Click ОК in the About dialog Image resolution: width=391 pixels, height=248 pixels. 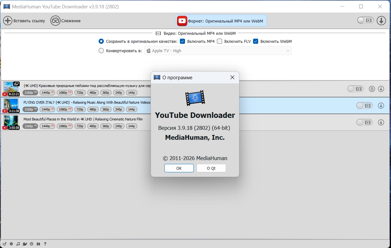[x=179, y=168]
